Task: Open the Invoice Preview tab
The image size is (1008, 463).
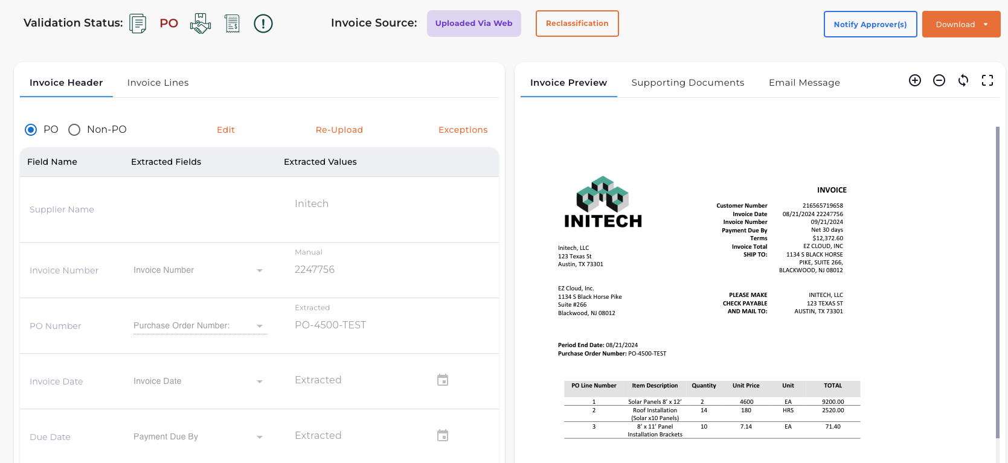Action: click(569, 83)
